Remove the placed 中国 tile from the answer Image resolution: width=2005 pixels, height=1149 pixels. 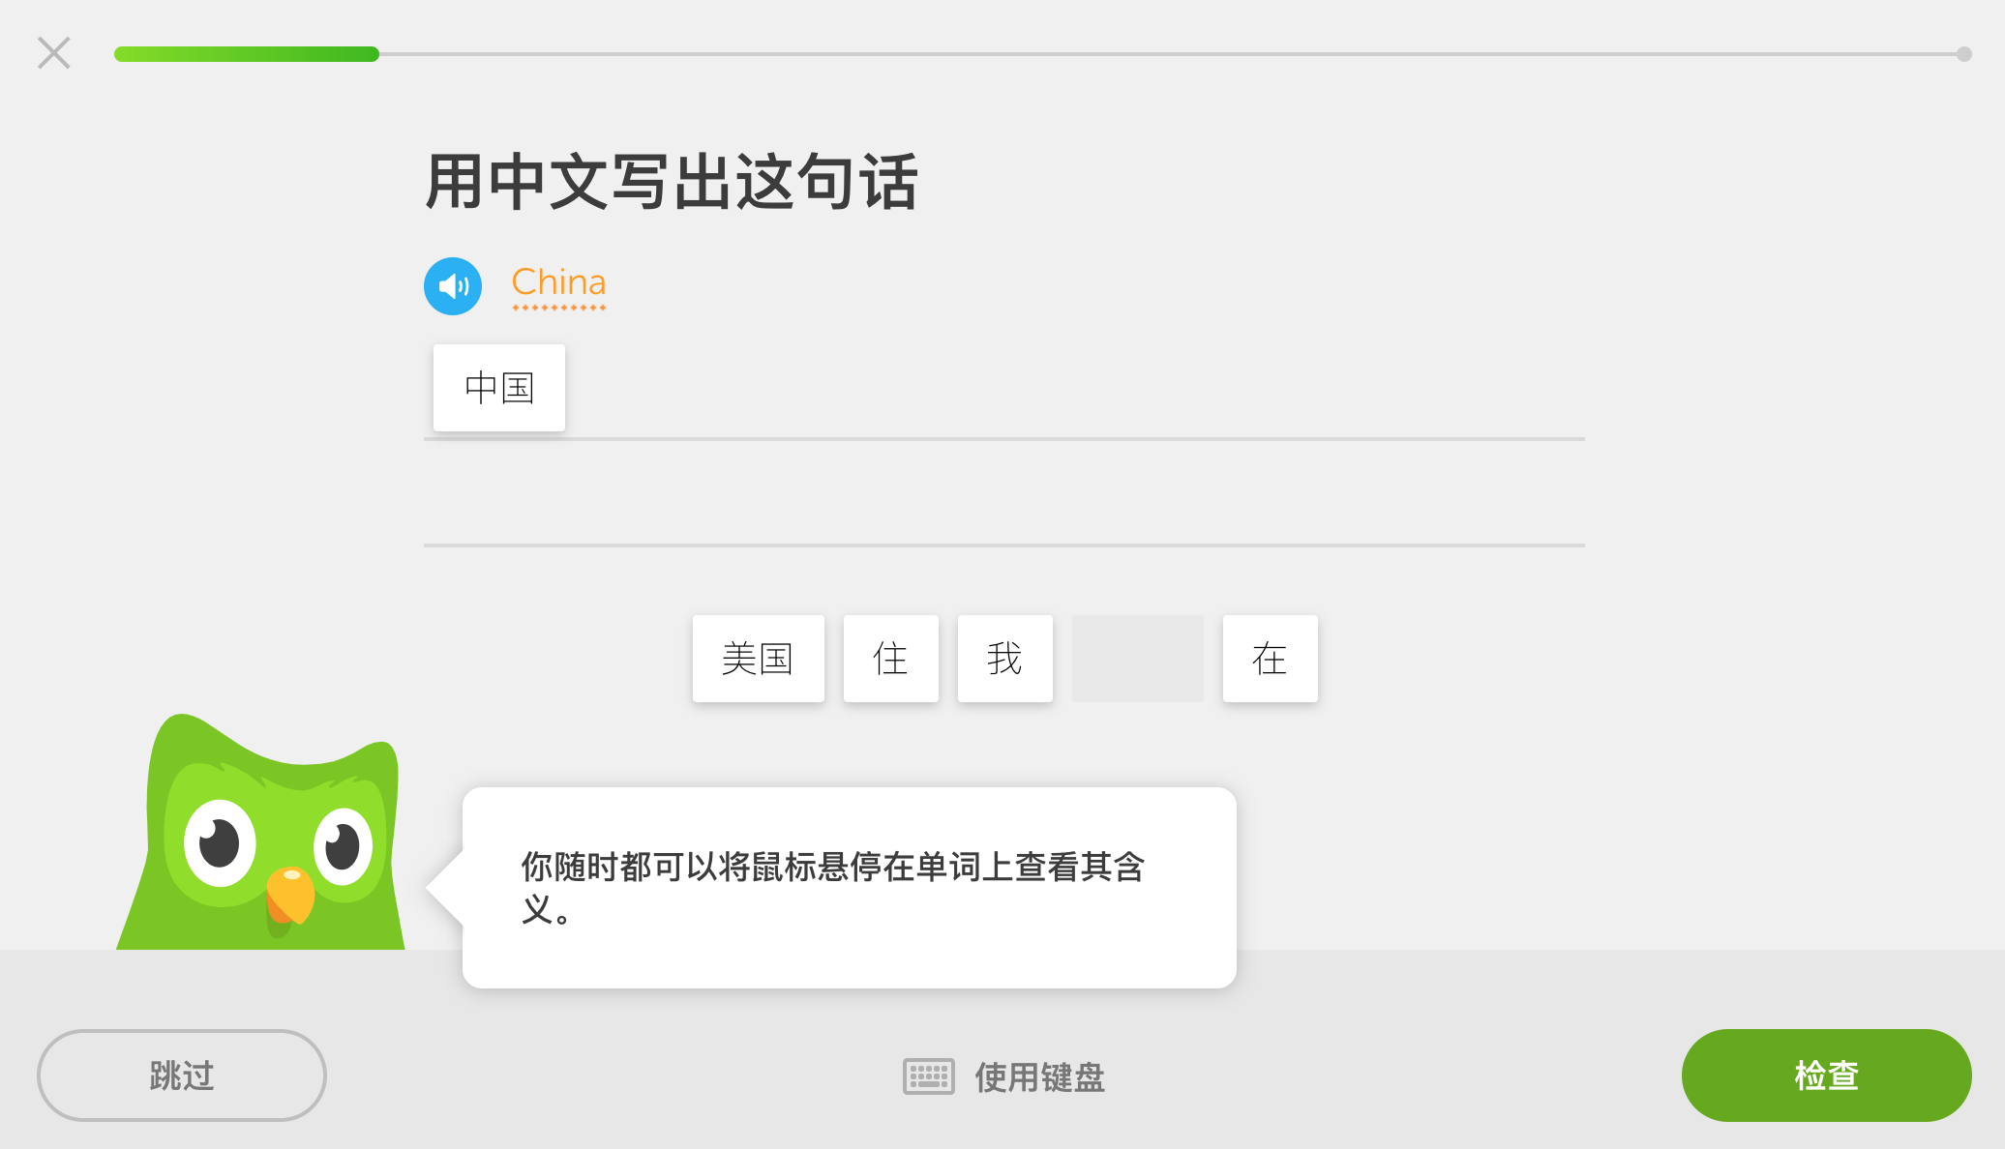[499, 388]
